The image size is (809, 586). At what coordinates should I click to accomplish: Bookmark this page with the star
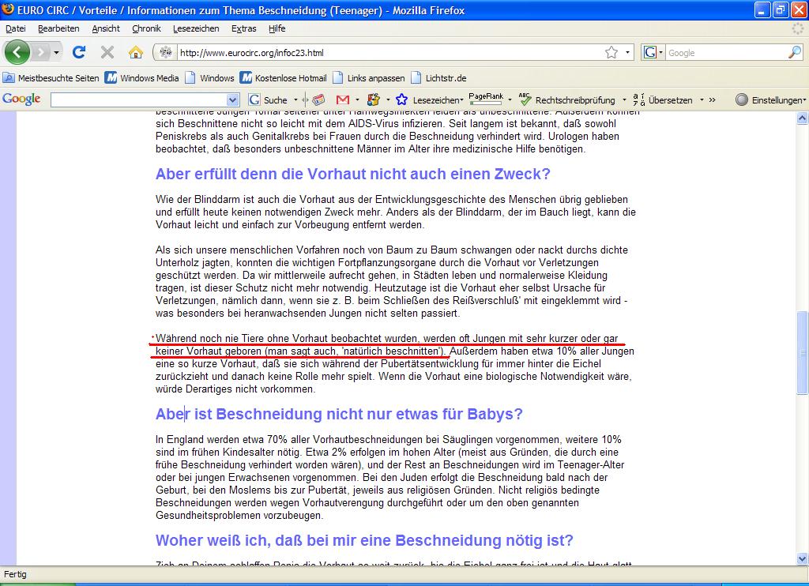[x=611, y=53]
